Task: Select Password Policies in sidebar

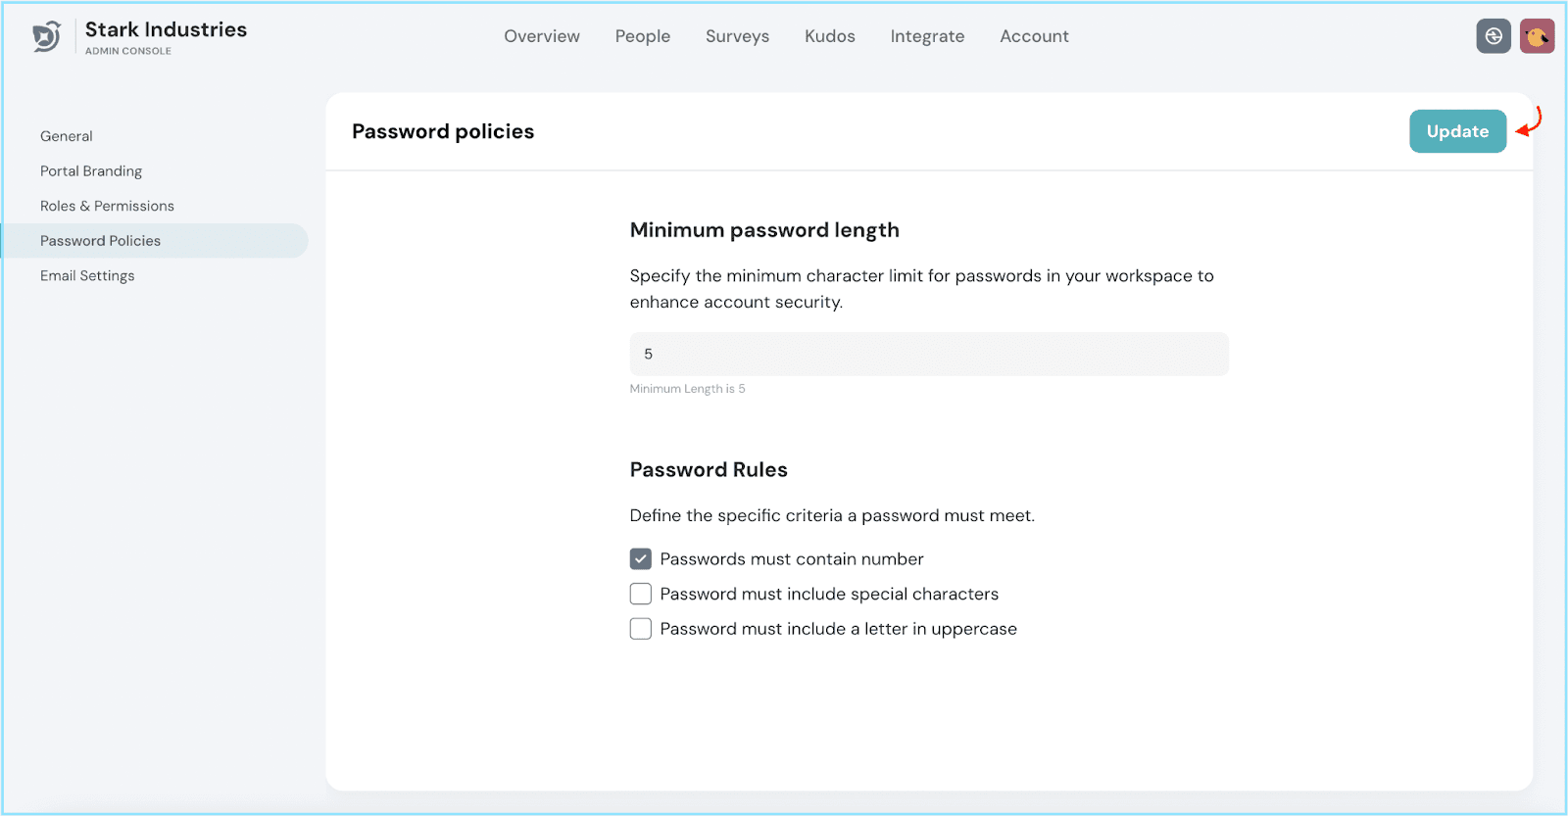Action: coord(100,241)
